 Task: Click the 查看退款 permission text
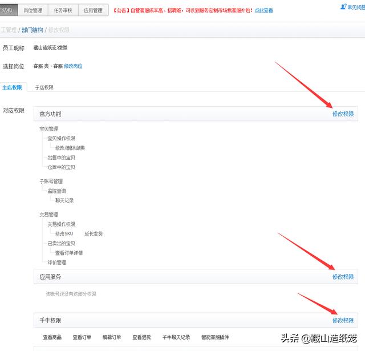(141, 337)
